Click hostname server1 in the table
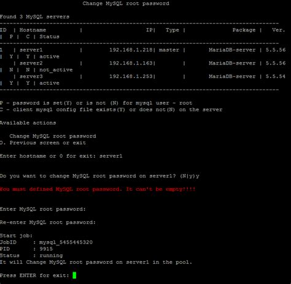291x284 pixels. coord(31,50)
